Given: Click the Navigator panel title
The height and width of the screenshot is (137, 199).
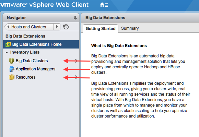Looking at the screenshot, I should [16, 18].
